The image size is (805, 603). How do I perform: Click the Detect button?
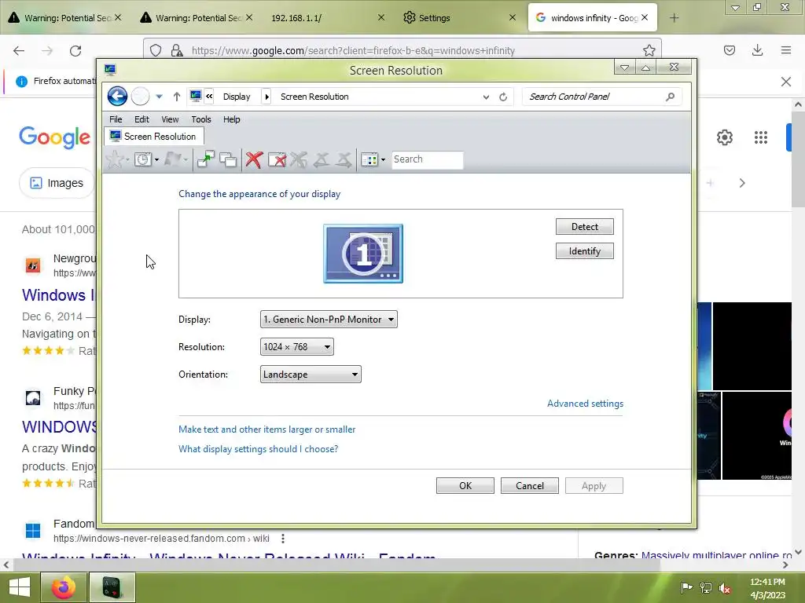584,227
